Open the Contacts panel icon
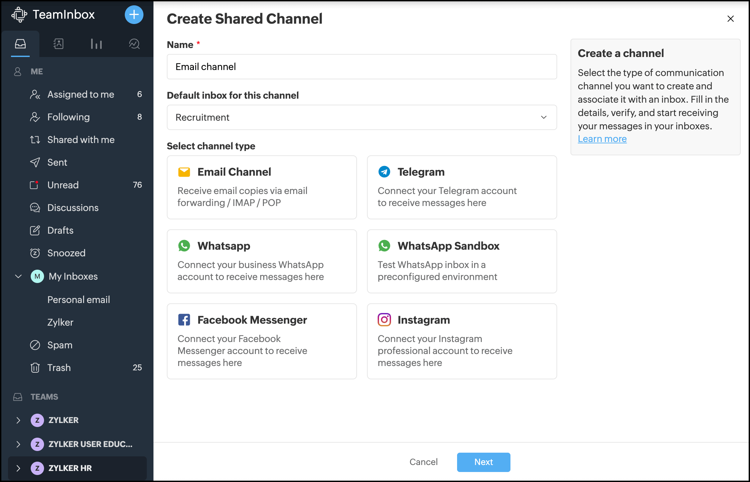Screen dimensions: 750x482 pyautogui.click(x=58, y=44)
